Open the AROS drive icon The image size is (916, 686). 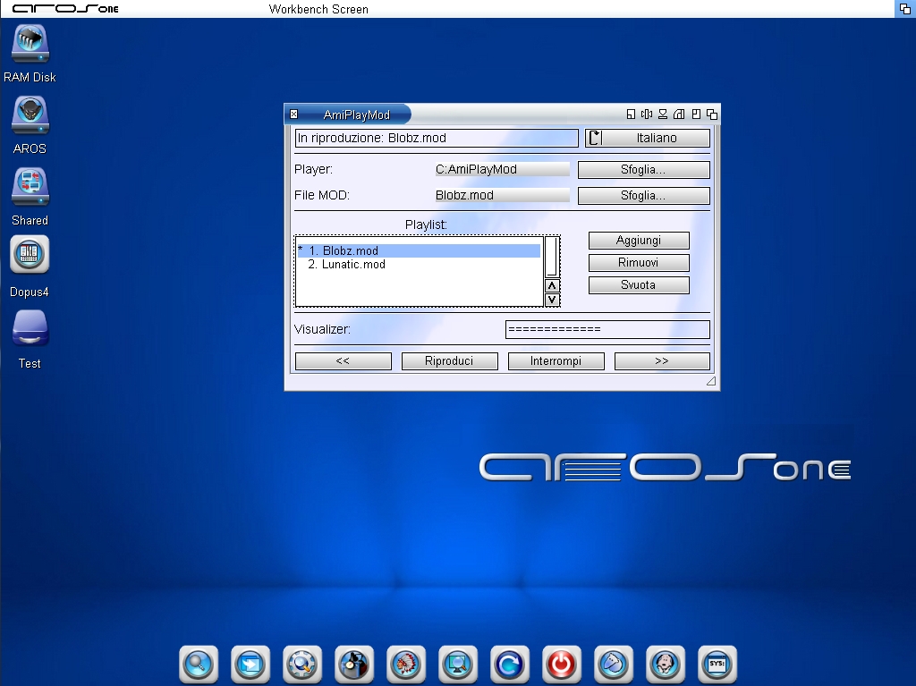tap(30, 115)
